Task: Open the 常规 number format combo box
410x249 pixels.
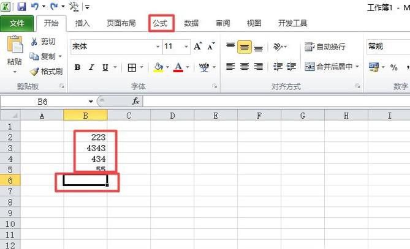Action: pyautogui.click(x=389, y=46)
